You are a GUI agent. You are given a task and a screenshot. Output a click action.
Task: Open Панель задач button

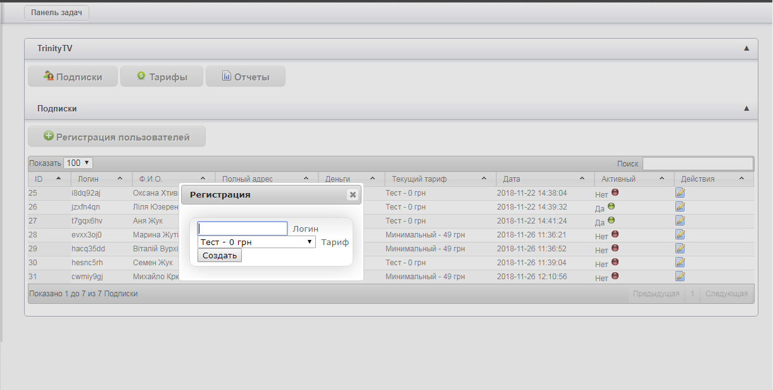[x=57, y=13]
